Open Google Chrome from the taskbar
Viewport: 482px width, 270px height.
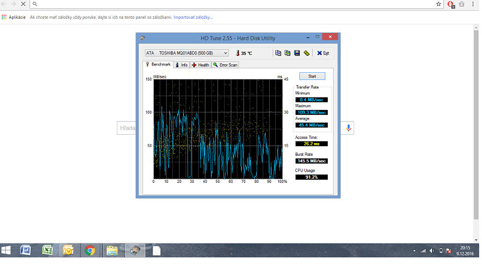pos(90,251)
